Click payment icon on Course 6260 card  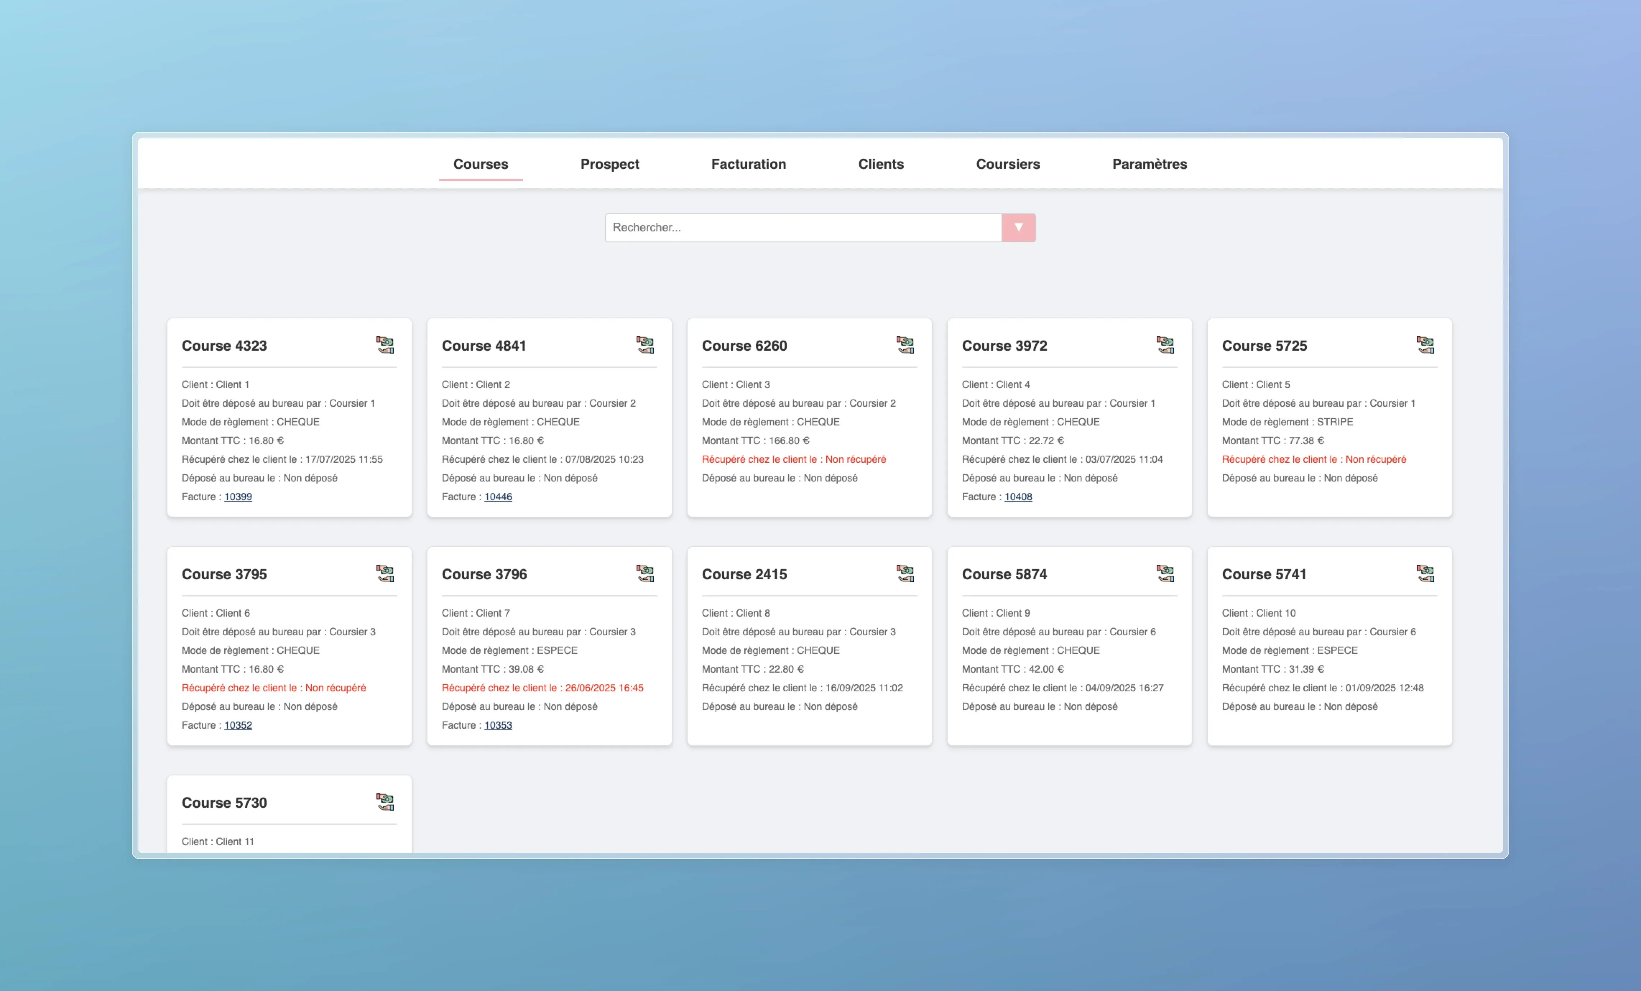(x=905, y=345)
